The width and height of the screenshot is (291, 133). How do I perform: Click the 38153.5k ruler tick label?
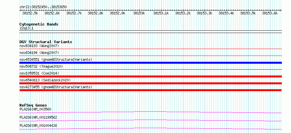[248, 13]
